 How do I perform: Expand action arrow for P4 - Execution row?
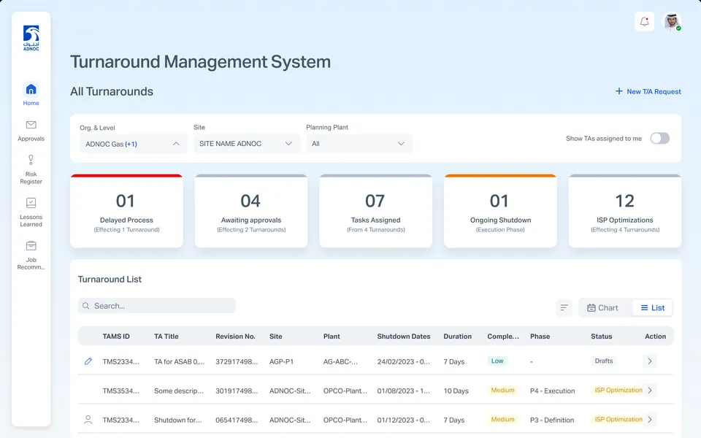(650, 390)
